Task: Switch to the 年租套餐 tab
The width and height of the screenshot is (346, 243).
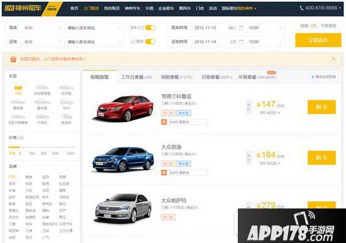Action: 257,77
